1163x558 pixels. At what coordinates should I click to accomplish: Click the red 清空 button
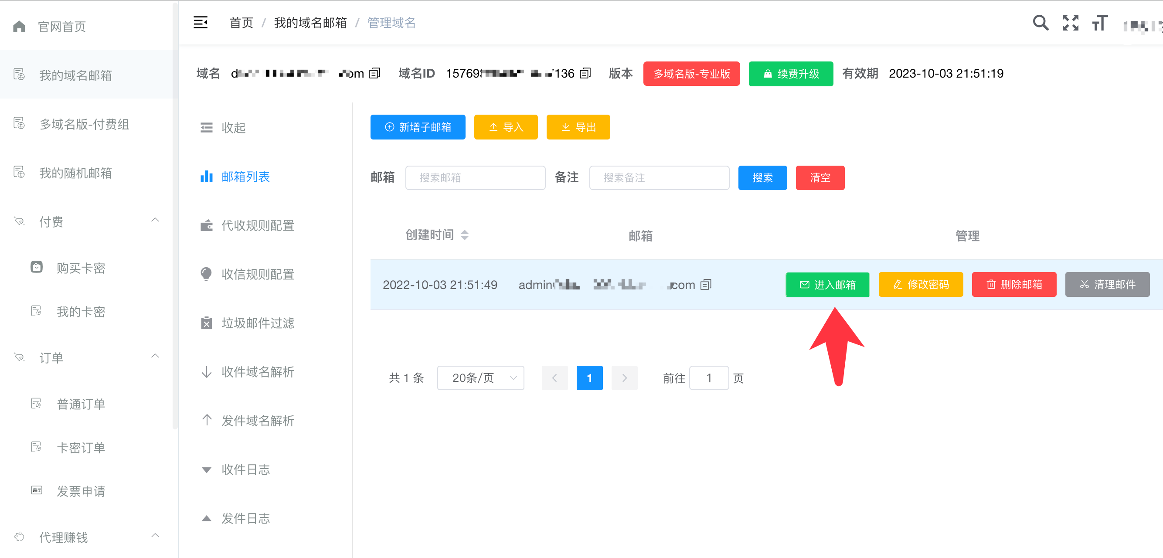point(820,178)
